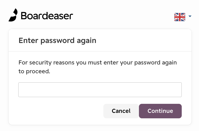
Task: Click the 'For security reasons' description text
Action: point(98,67)
